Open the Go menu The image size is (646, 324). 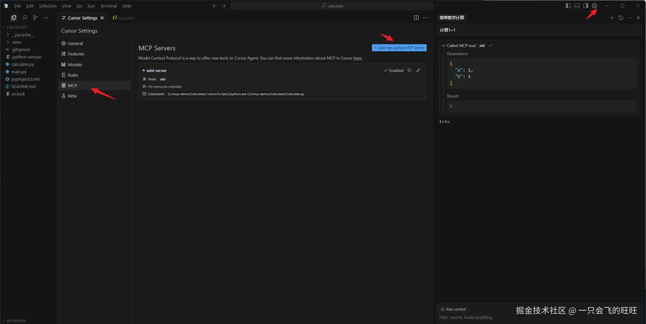point(79,6)
